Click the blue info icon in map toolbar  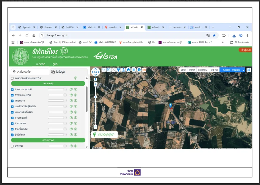click(139, 70)
